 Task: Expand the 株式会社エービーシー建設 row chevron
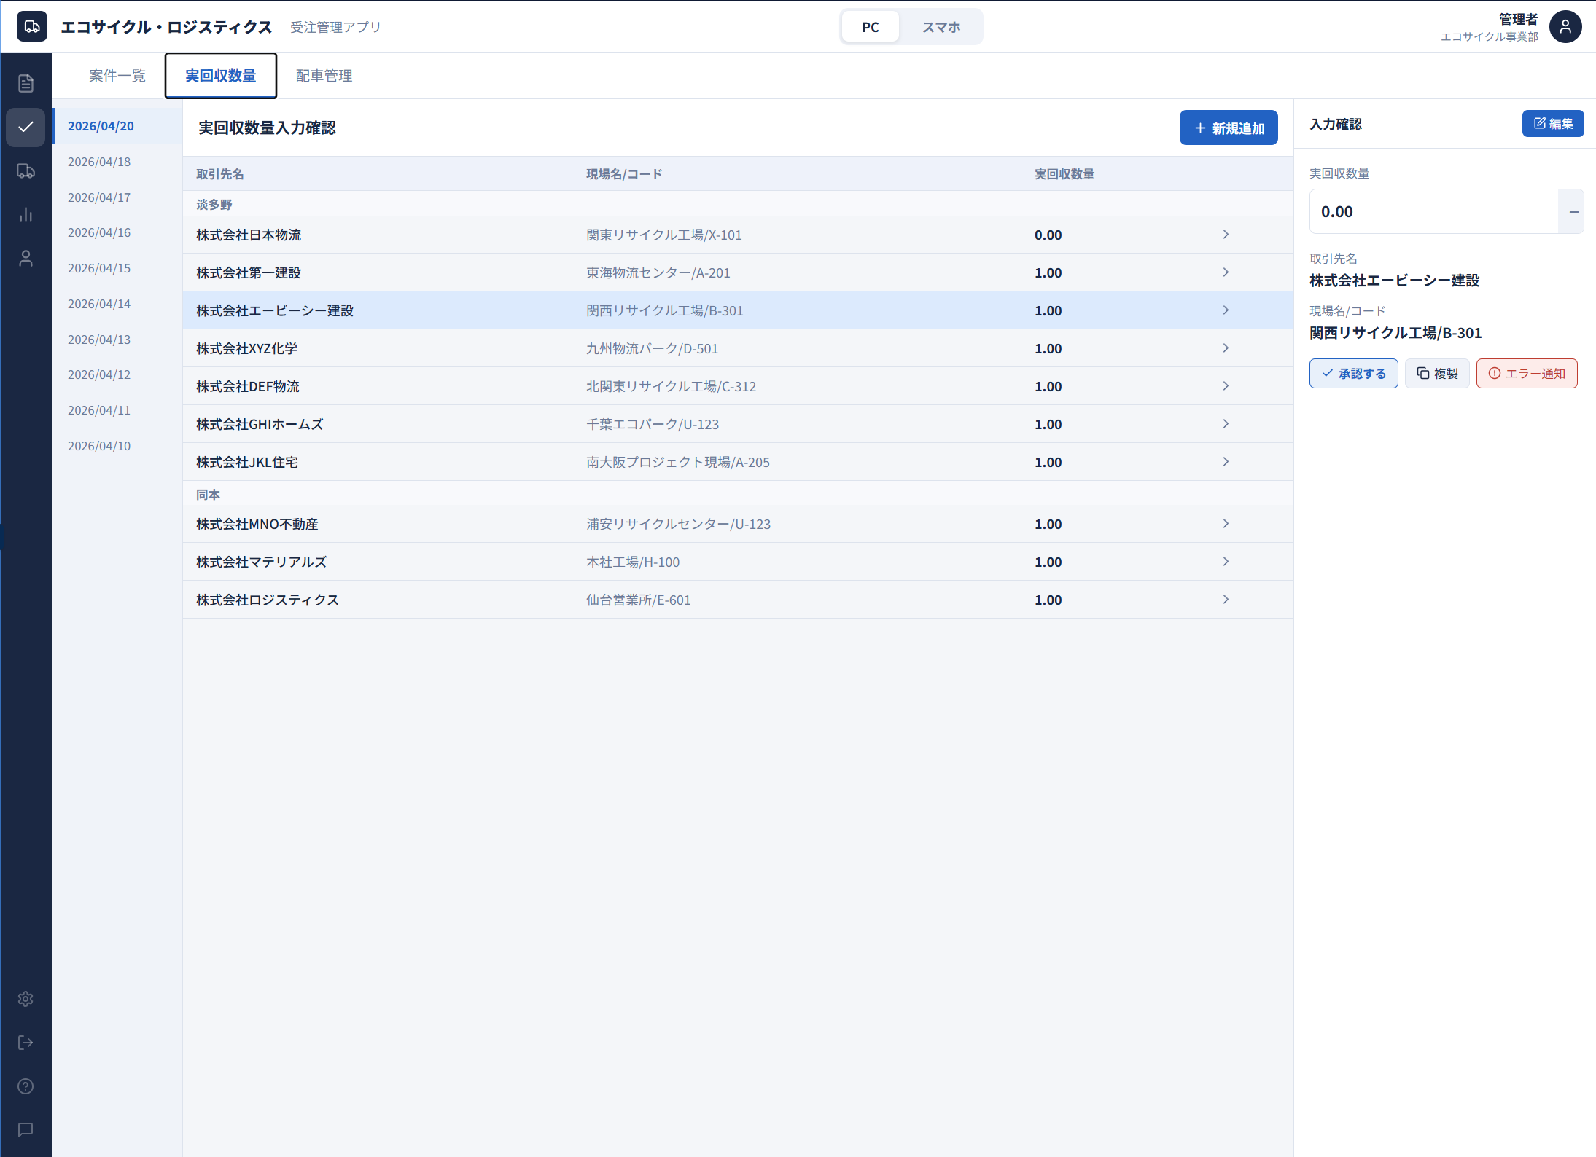pos(1226,310)
